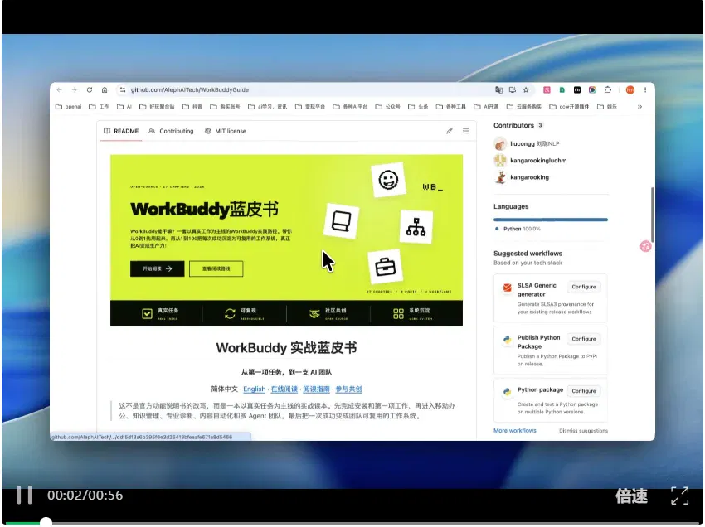Click the 开始阅读 banner button

(158, 268)
